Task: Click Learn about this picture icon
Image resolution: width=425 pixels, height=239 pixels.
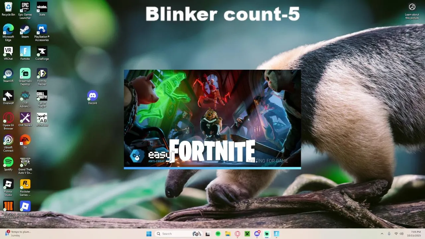Action: tap(412, 11)
